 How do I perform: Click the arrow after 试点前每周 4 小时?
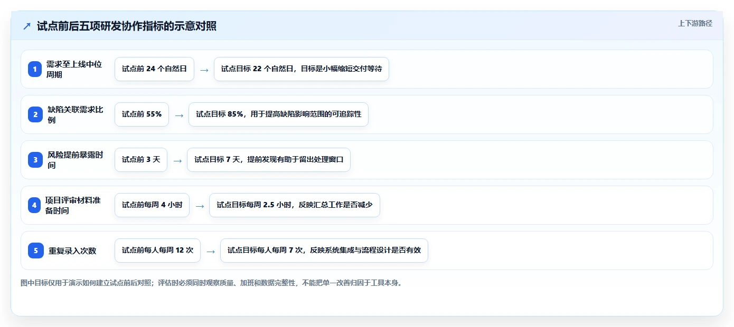[200, 206]
